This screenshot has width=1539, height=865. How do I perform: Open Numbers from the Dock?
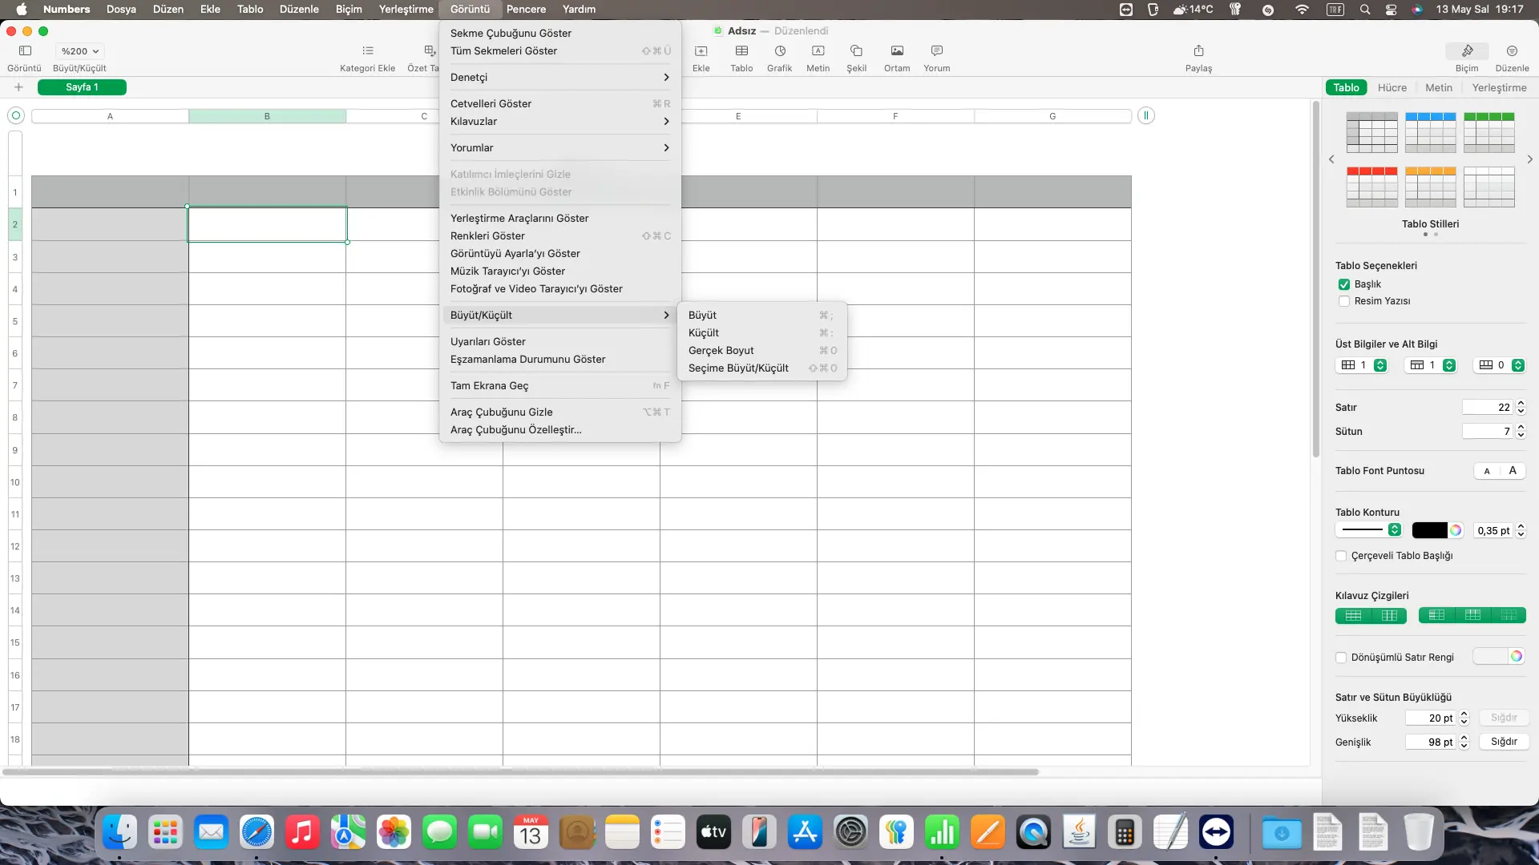pyautogui.click(x=942, y=833)
